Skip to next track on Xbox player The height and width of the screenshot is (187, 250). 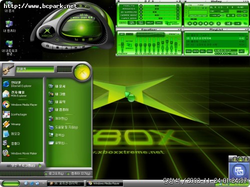(x=83, y=47)
